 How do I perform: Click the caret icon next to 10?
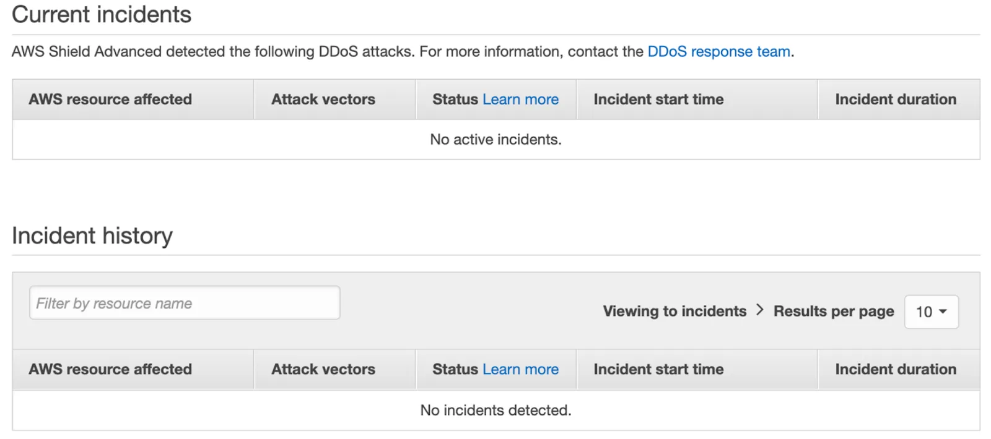(x=942, y=312)
